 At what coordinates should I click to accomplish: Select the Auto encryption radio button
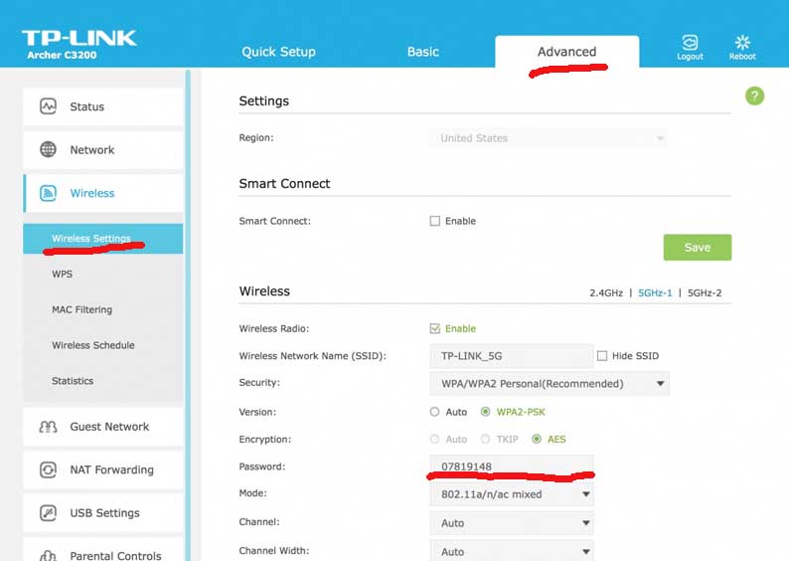click(435, 439)
